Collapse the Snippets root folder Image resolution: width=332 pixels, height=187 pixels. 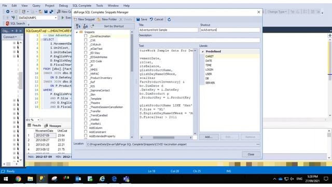pos(77,32)
